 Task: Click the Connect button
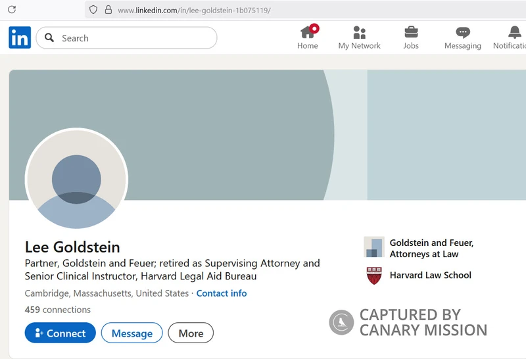pos(60,333)
